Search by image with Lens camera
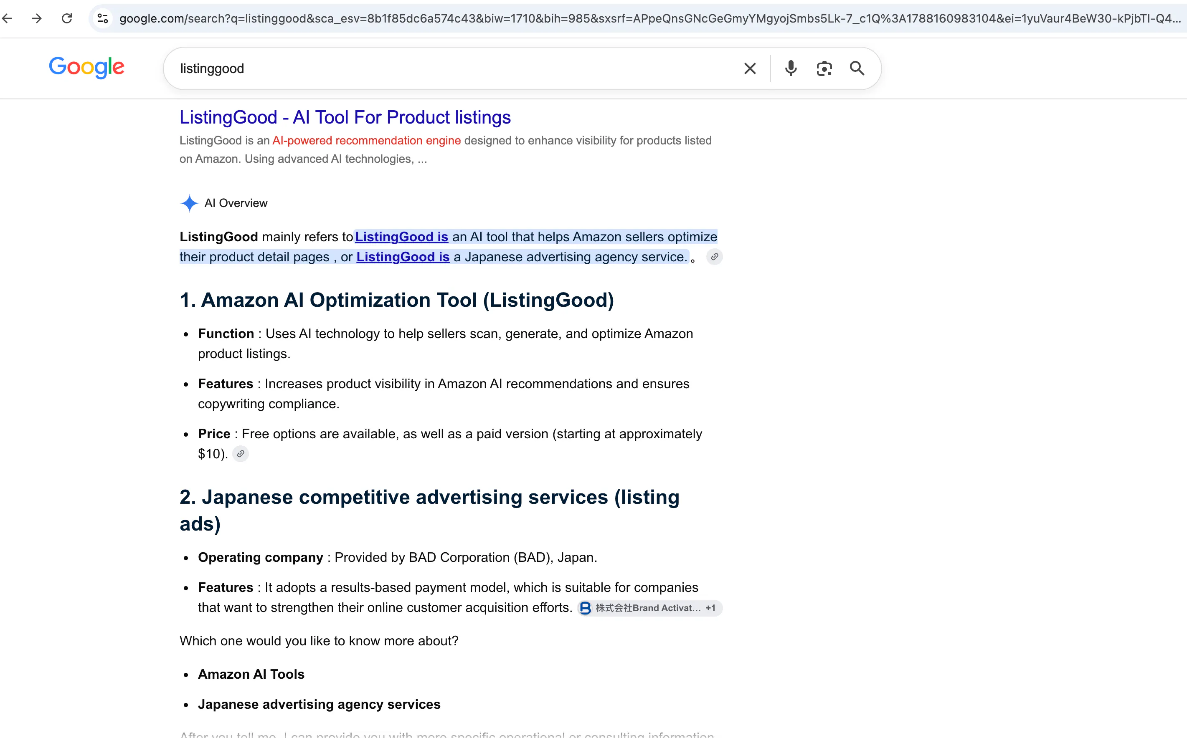 824,68
